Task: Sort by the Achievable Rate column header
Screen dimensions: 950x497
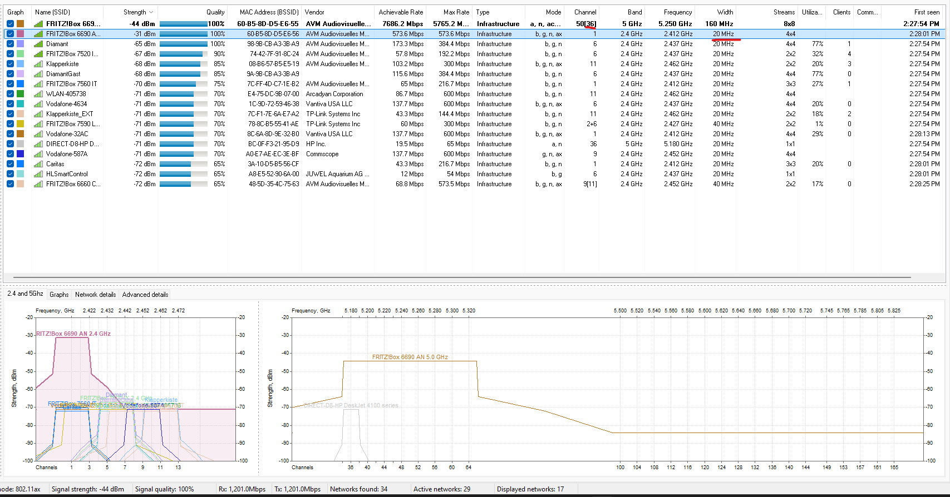Action: (x=401, y=12)
